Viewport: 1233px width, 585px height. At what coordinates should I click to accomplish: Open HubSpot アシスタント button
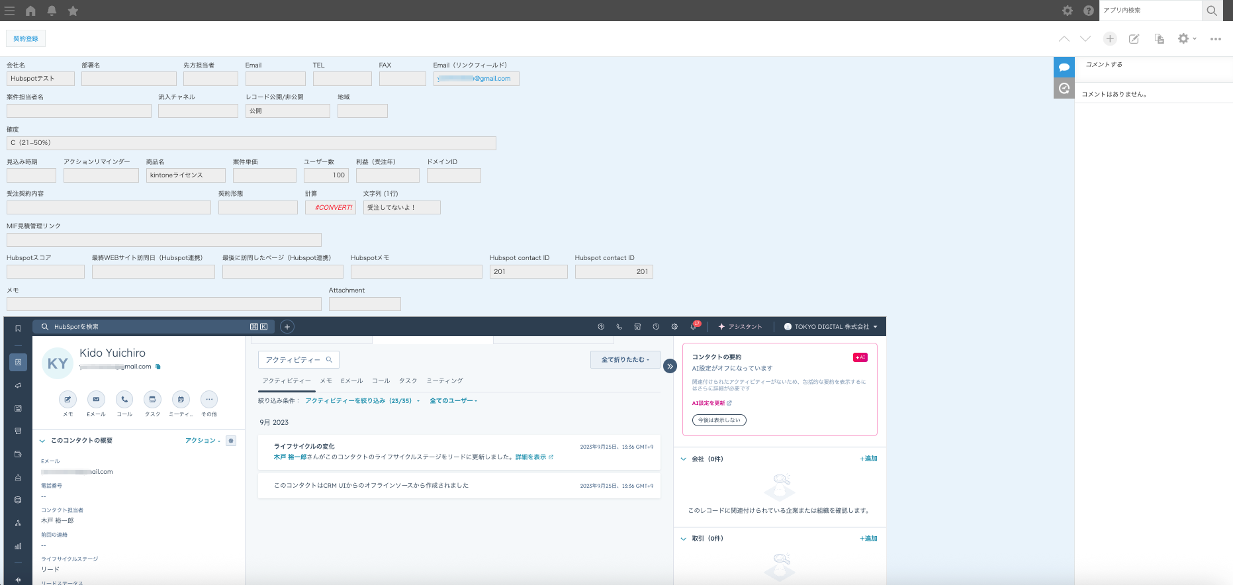[740, 327]
